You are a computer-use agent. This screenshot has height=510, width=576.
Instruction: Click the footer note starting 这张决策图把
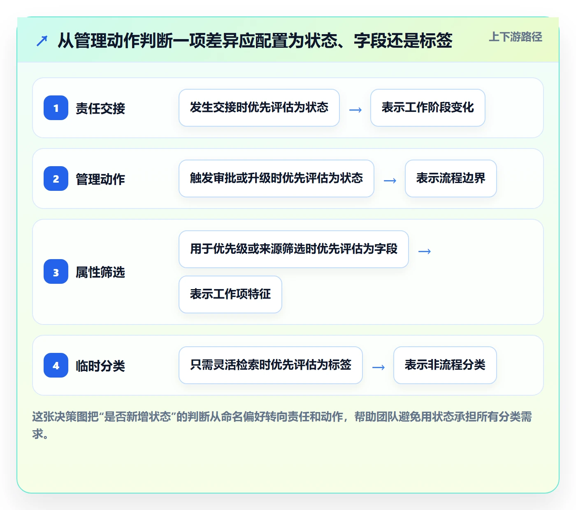click(282, 425)
